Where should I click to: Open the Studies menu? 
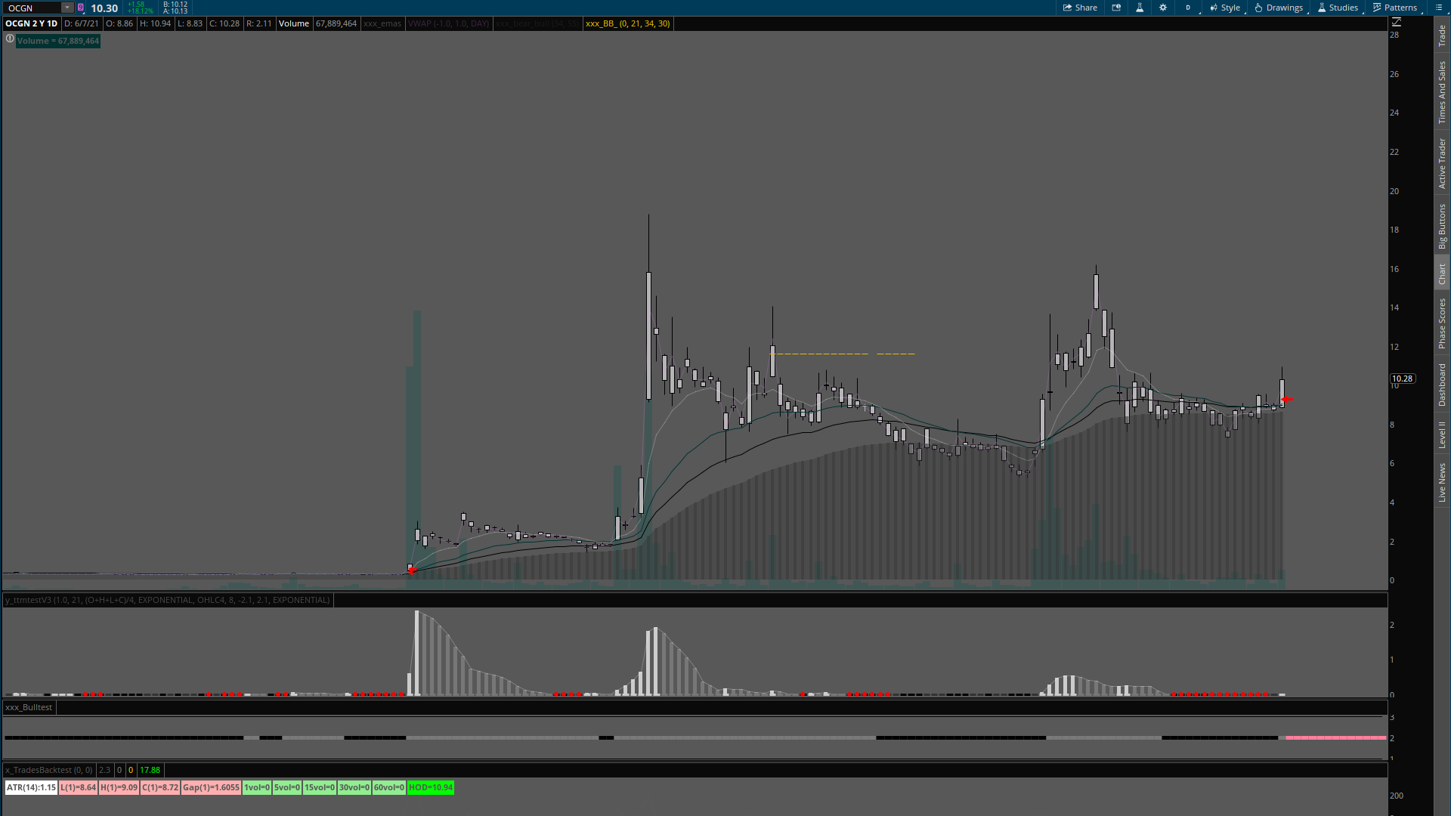coord(1338,8)
